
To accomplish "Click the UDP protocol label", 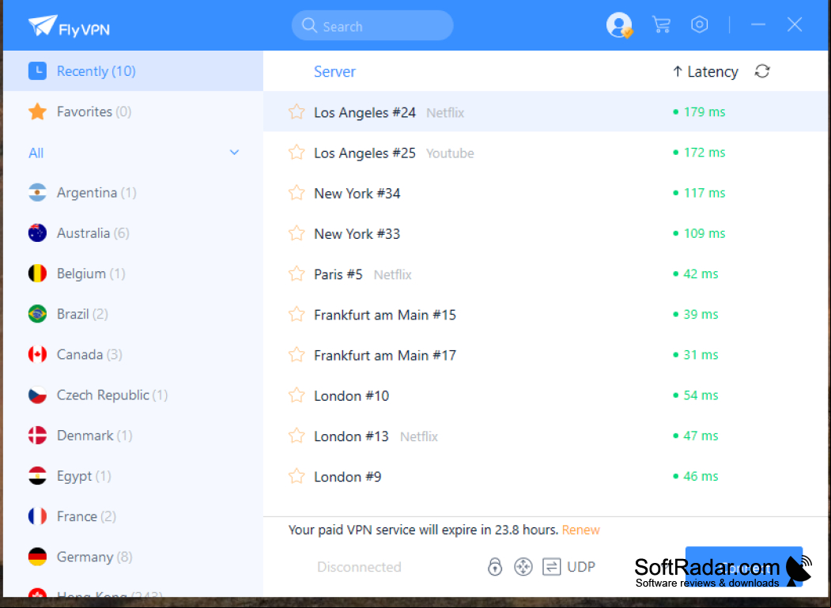I will pyautogui.click(x=581, y=567).
